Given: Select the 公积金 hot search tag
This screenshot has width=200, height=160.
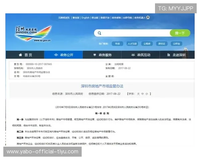Looking at the screenshot, I should (177, 44).
